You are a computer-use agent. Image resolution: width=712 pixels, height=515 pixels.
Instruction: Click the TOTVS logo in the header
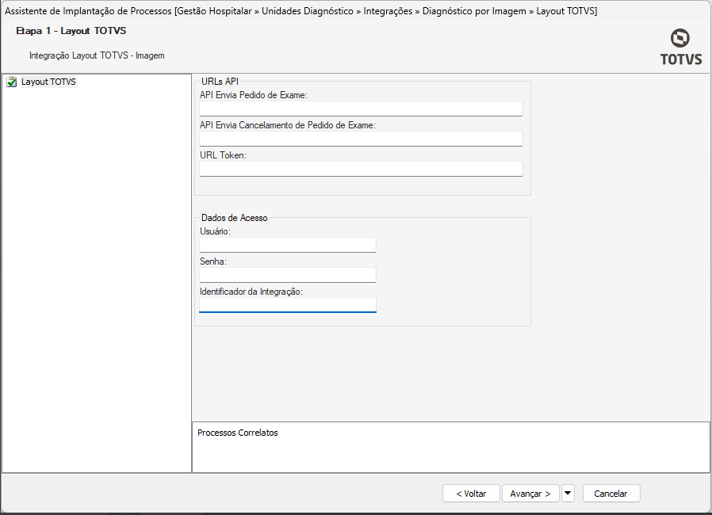pyautogui.click(x=680, y=48)
